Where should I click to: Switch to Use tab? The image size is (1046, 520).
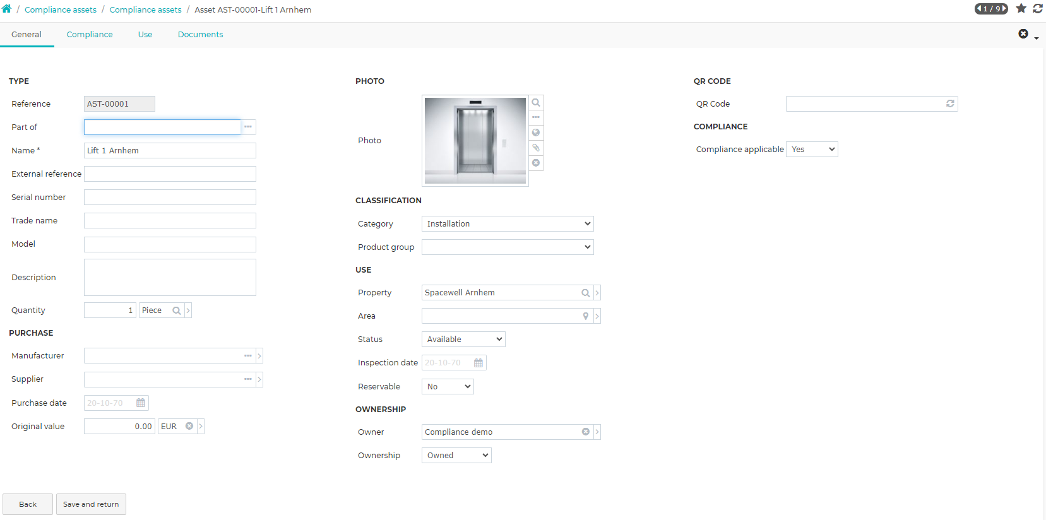(145, 35)
